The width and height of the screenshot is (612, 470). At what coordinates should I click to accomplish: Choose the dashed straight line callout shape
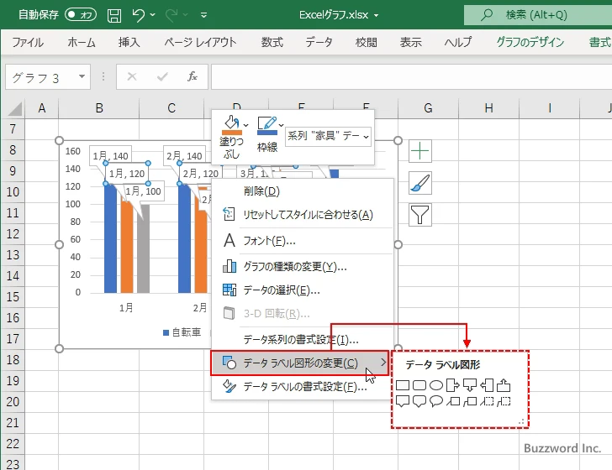click(487, 401)
